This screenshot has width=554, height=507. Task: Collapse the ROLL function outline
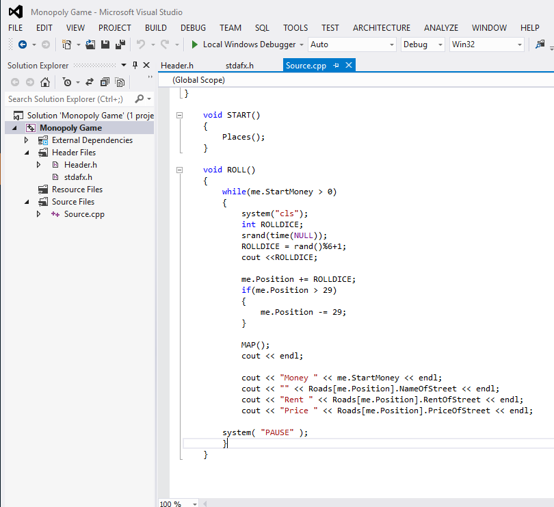(179, 170)
